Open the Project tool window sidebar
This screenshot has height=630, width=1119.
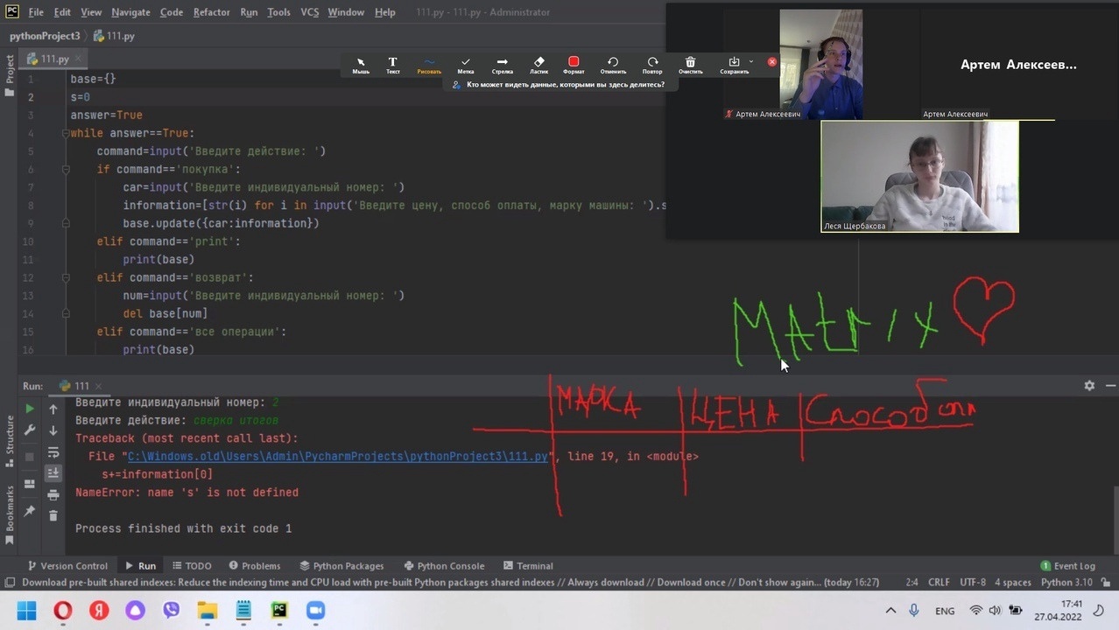tap(10, 74)
